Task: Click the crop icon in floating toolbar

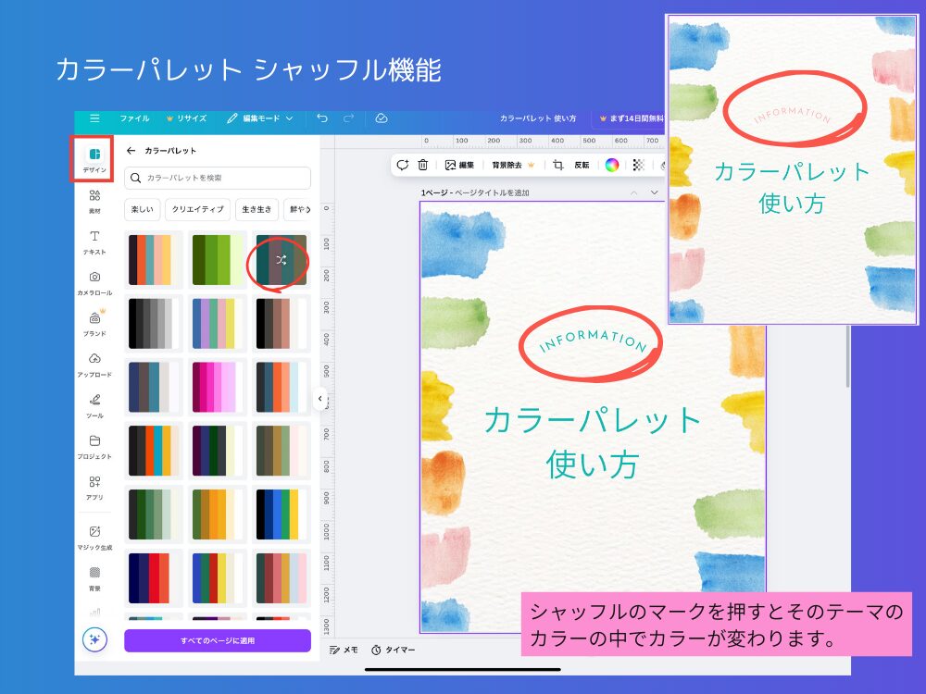Action: (558, 165)
